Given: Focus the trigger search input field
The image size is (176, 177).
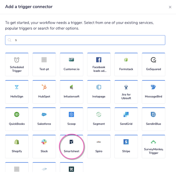Looking at the screenshot, I should click(x=88, y=40).
